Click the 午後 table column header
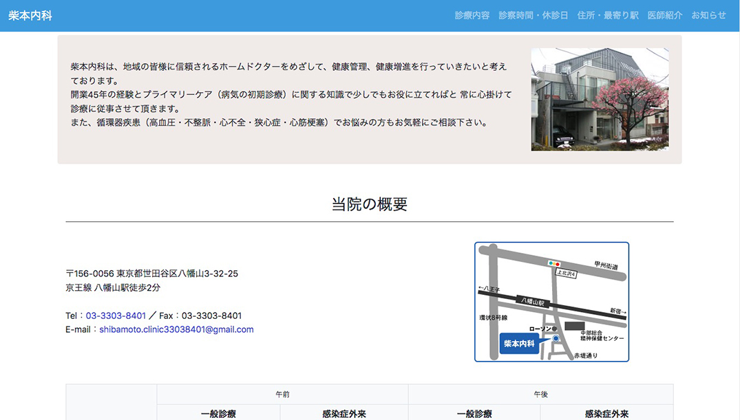This screenshot has height=420, width=740. (x=540, y=395)
